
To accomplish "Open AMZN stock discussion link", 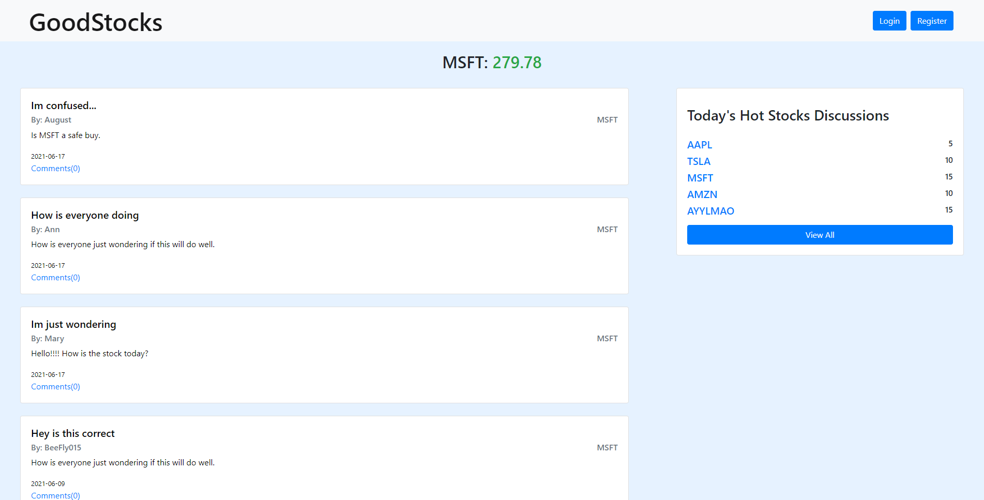I will point(702,194).
